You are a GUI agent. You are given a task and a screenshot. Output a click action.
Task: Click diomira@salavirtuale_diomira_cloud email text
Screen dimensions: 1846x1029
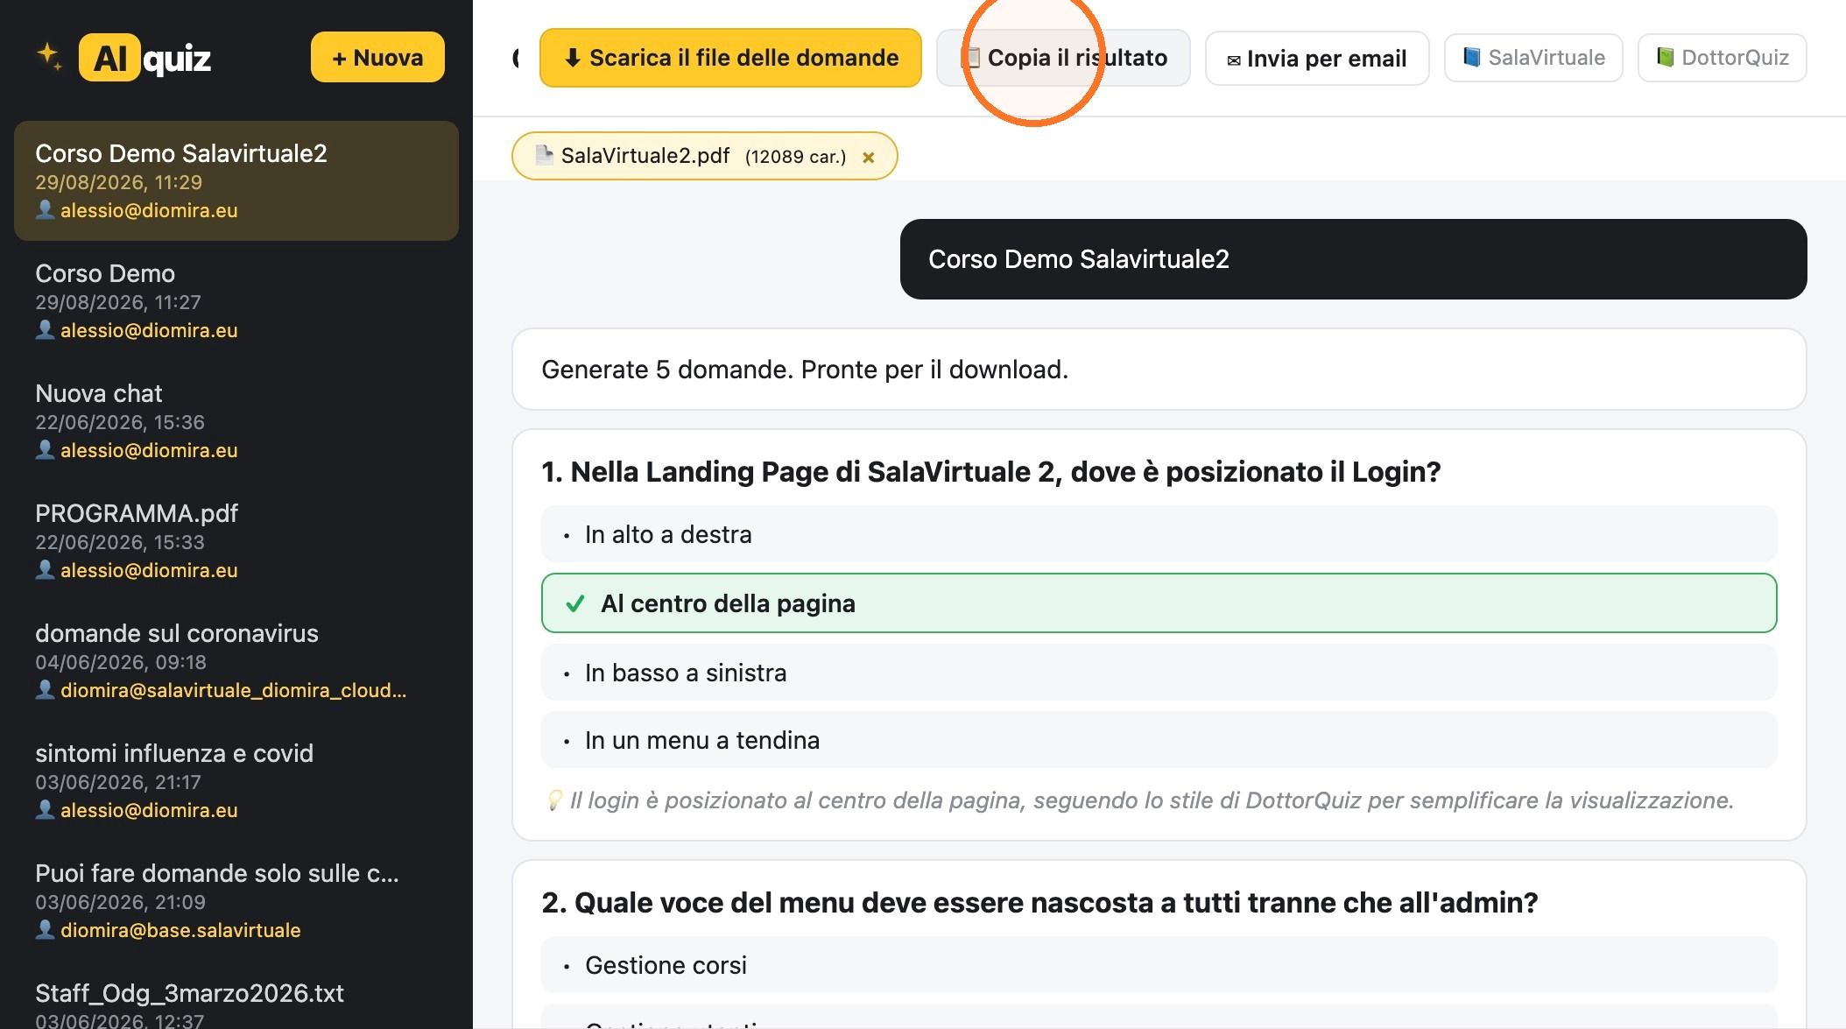(233, 690)
